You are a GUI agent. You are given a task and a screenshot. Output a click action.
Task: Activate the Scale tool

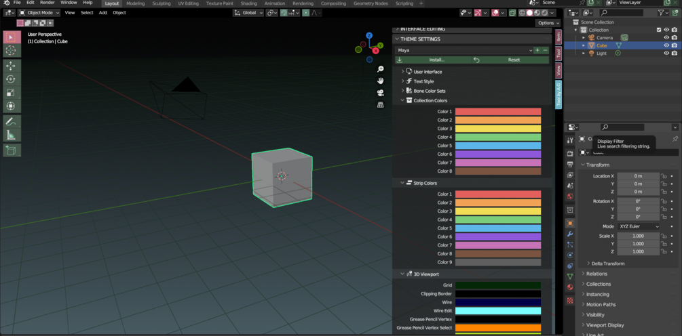click(x=12, y=93)
